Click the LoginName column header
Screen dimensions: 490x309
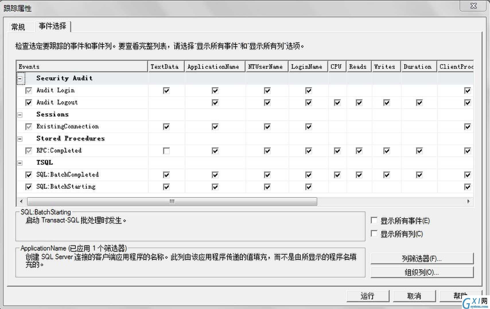(x=308, y=67)
